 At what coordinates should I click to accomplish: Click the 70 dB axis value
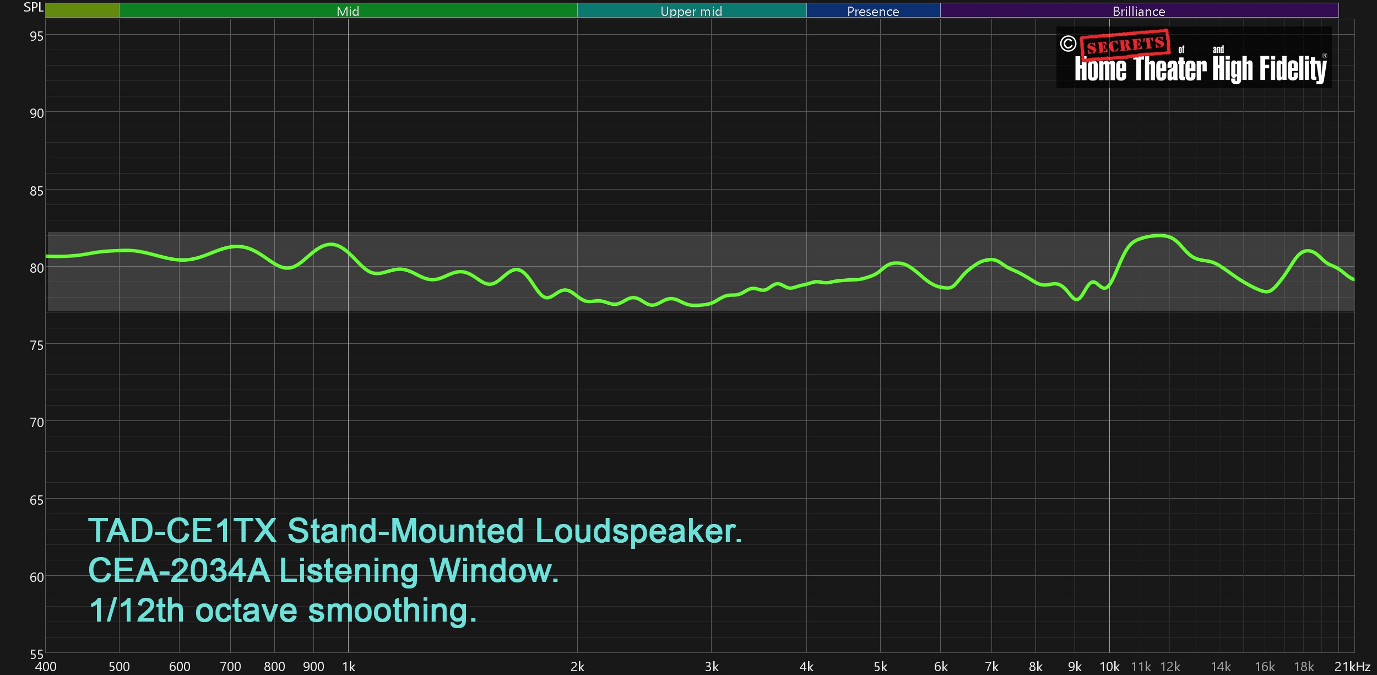[x=36, y=423]
